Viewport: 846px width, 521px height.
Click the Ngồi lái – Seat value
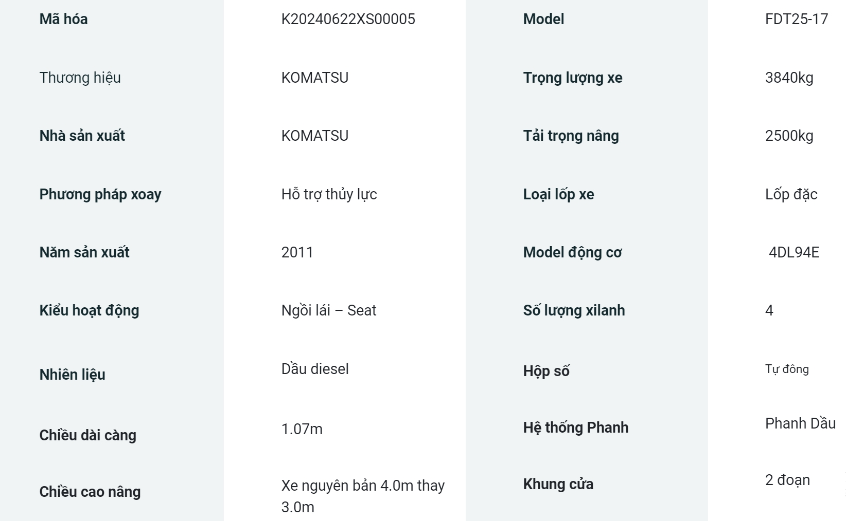[x=328, y=310]
